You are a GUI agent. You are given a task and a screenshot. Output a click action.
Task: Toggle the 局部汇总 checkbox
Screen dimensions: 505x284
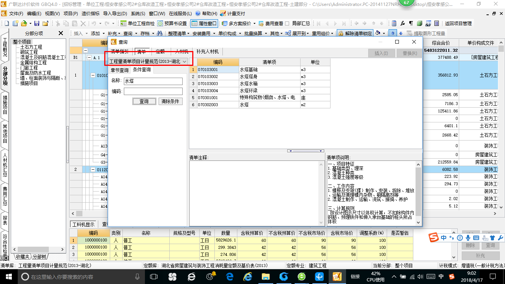[x=287, y=23]
